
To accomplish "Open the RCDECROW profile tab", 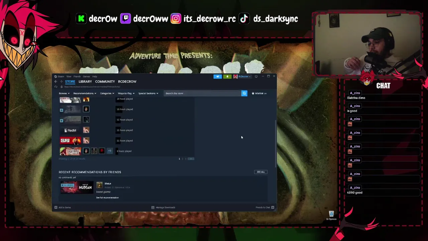I will [127, 82].
